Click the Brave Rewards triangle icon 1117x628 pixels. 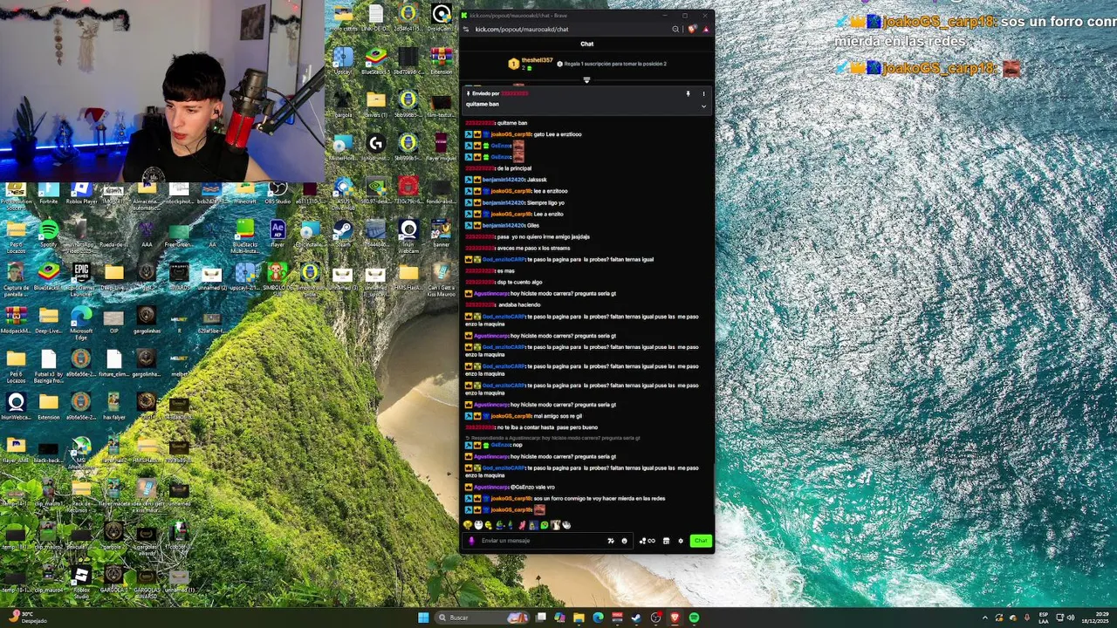[705, 29]
